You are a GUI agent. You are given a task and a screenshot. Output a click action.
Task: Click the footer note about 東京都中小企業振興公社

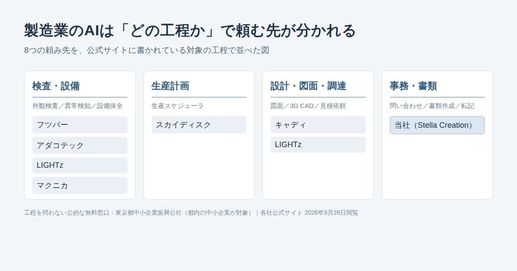click(x=191, y=212)
